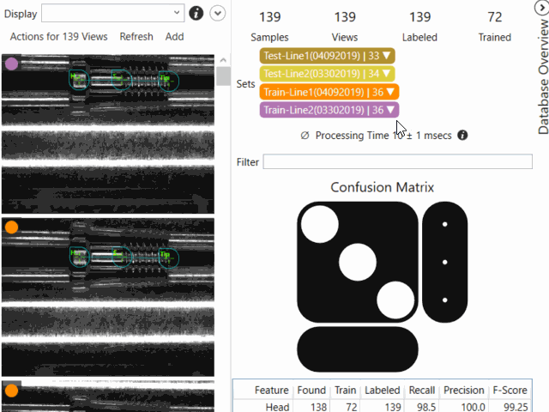Toggle the Test-Line2(03302019) set tag
This screenshot has height=412, width=549.
pos(326,73)
